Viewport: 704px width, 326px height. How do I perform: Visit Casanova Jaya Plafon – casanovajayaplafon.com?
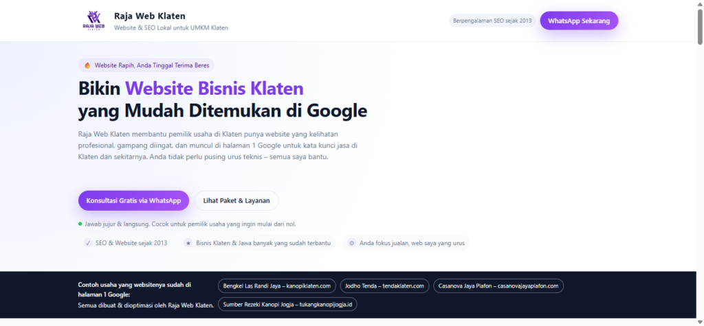[498, 286]
